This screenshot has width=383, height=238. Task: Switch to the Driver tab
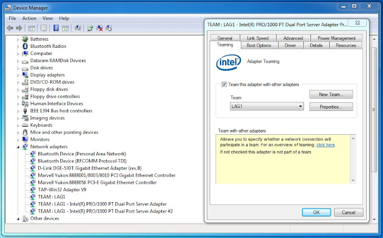(x=290, y=45)
